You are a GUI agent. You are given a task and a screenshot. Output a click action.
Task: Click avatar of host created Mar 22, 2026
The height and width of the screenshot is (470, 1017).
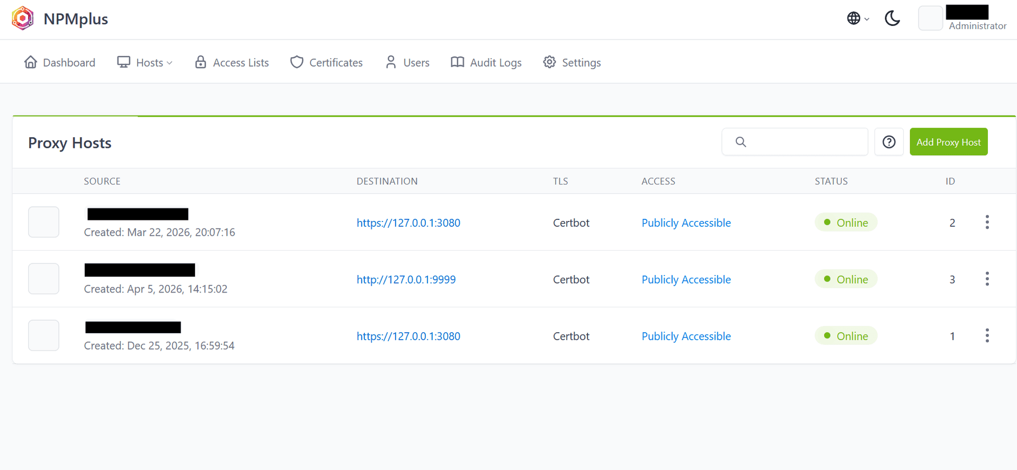pyautogui.click(x=43, y=222)
